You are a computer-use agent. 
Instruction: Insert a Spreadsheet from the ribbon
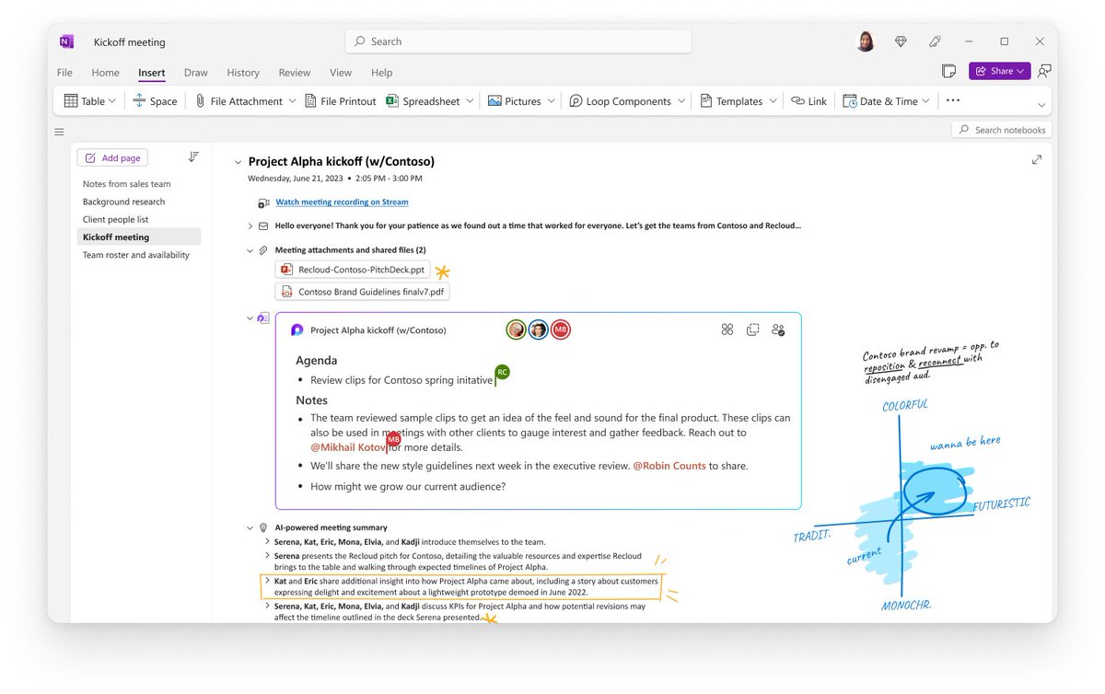click(x=429, y=100)
